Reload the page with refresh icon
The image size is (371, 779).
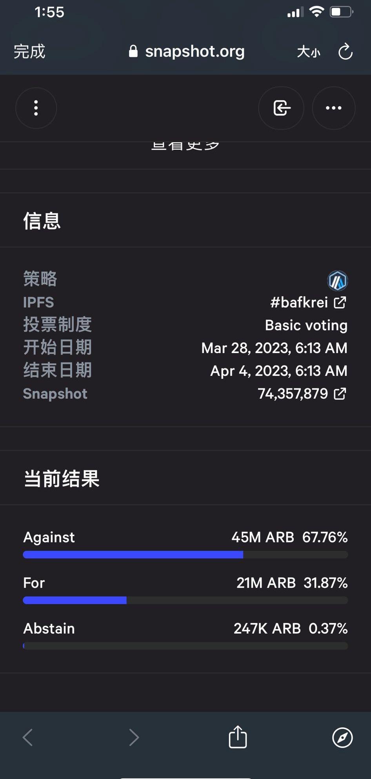coord(346,51)
